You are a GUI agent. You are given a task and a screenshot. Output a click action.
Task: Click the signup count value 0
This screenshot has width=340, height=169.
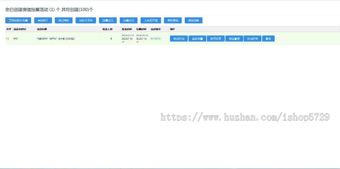coord(111,39)
